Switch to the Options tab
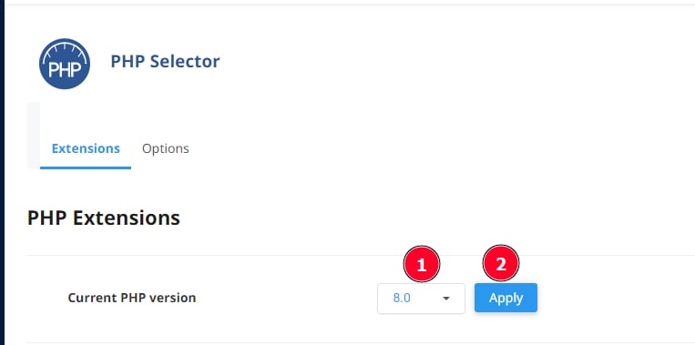The image size is (695, 345). [x=166, y=148]
